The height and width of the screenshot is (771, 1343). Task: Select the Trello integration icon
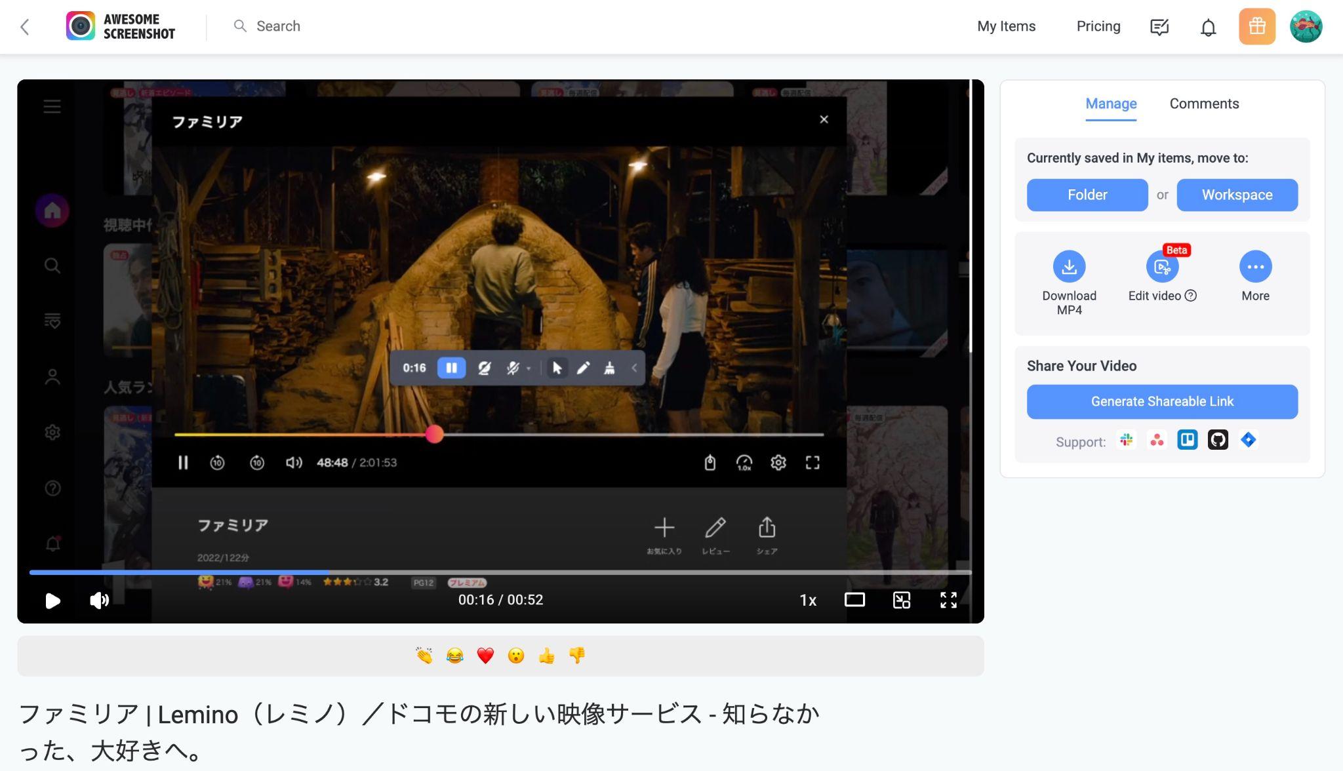[1187, 440]
